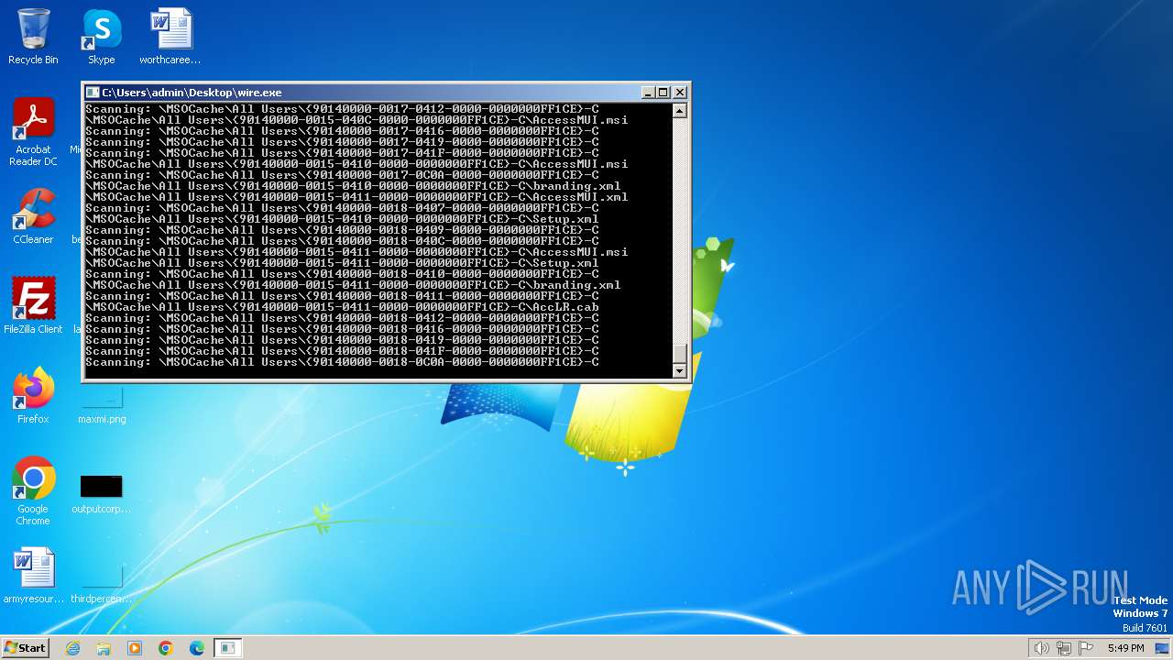Viewport: 1173px width, 660px height.
Task: Click the console scrollbar down arrow
Action: click(x=680, y=370)
